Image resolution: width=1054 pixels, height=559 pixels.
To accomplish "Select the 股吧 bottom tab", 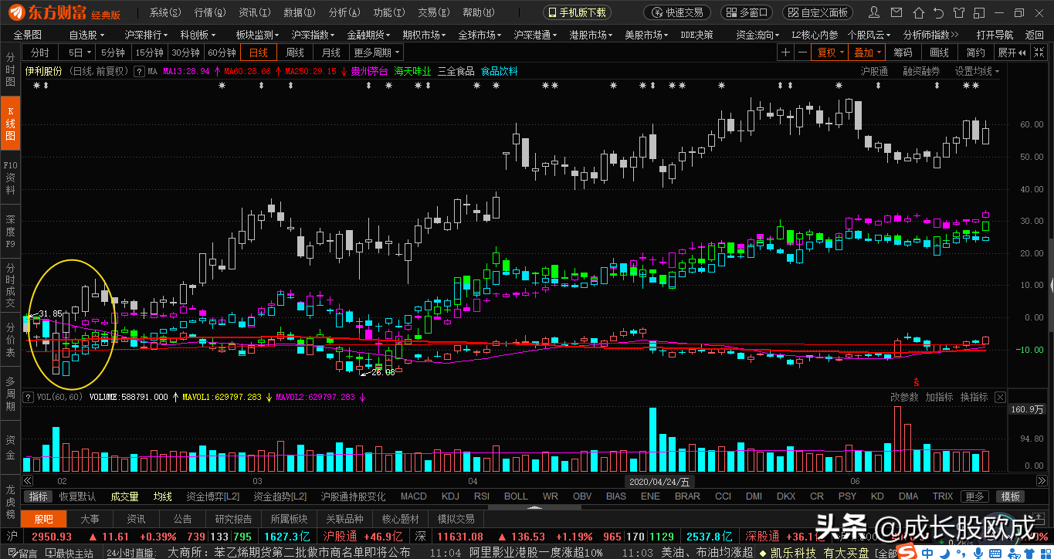I will [44, 519].
